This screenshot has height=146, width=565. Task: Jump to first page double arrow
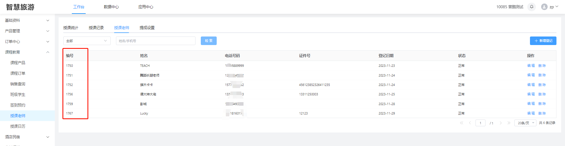(x=461, y=123)
